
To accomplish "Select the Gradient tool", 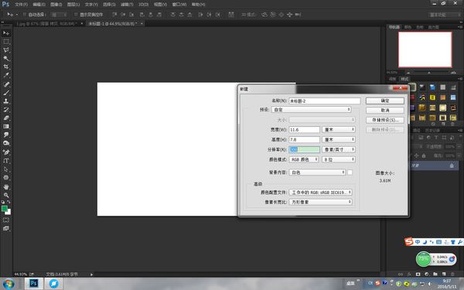I will (x=6, y=126).
